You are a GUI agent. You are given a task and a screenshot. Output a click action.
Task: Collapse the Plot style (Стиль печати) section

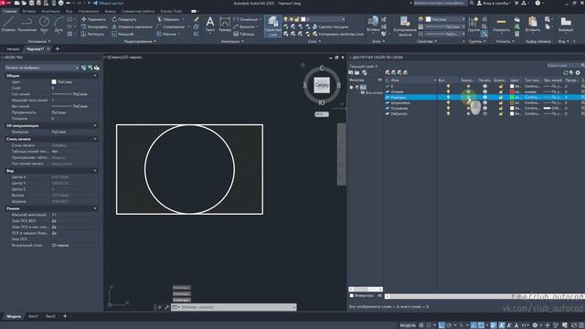click(95, 139)
